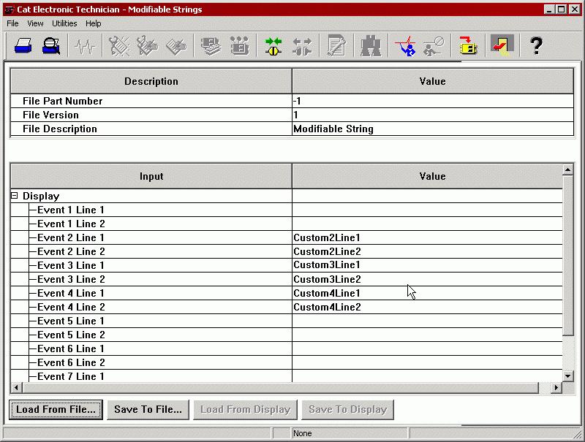Select the Event 5 Line 2 row
The height and width of the screenshot is (442, 585).
[x=287, y=335]
